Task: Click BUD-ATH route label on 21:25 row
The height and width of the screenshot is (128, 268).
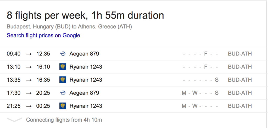Action: pyautogui.click(x=240, y=106)
